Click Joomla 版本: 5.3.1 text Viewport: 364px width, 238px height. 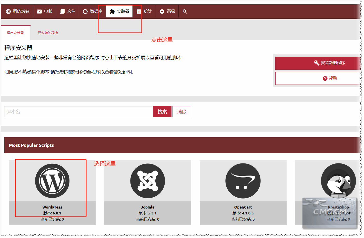(x=148, y=213)
